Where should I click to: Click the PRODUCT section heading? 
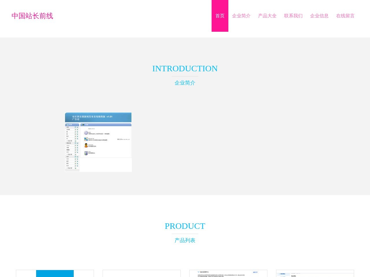coord(185,226)
